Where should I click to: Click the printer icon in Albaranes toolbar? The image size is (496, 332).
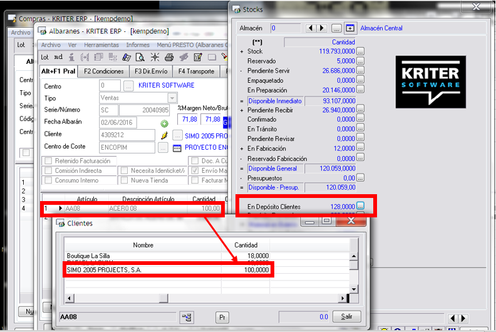tap(169, 57)
